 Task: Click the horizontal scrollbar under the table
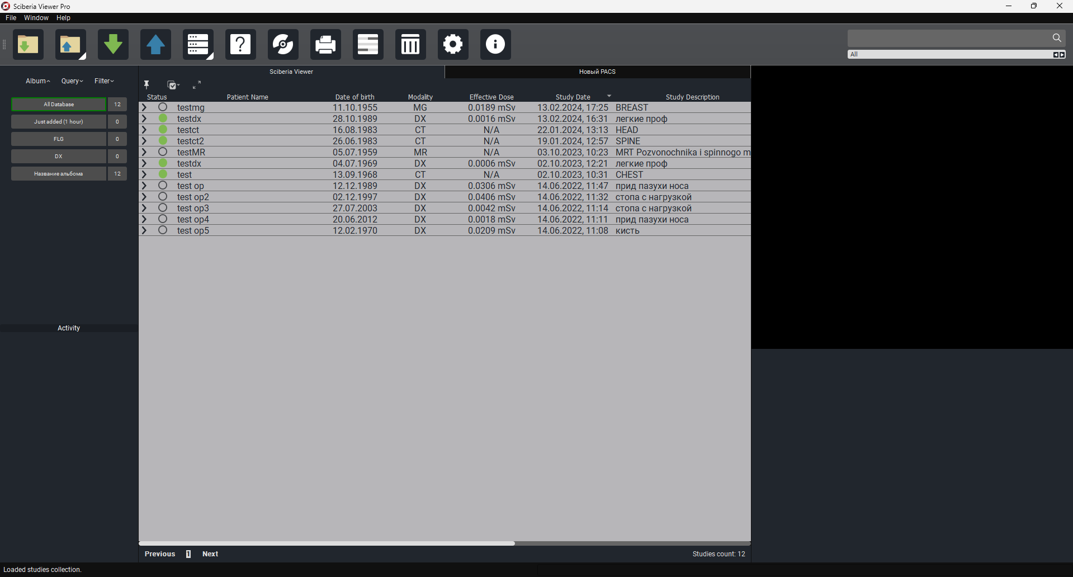[x=327, y=543]
